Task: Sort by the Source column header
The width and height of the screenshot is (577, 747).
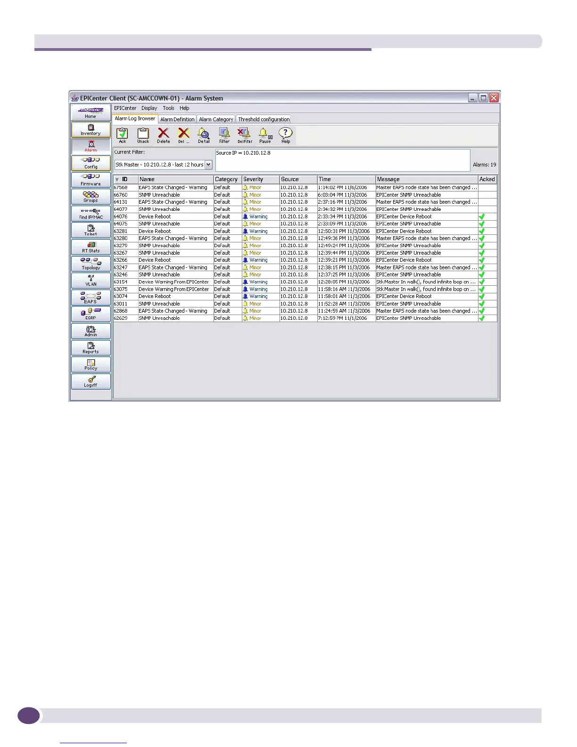Action: point(298,179)
